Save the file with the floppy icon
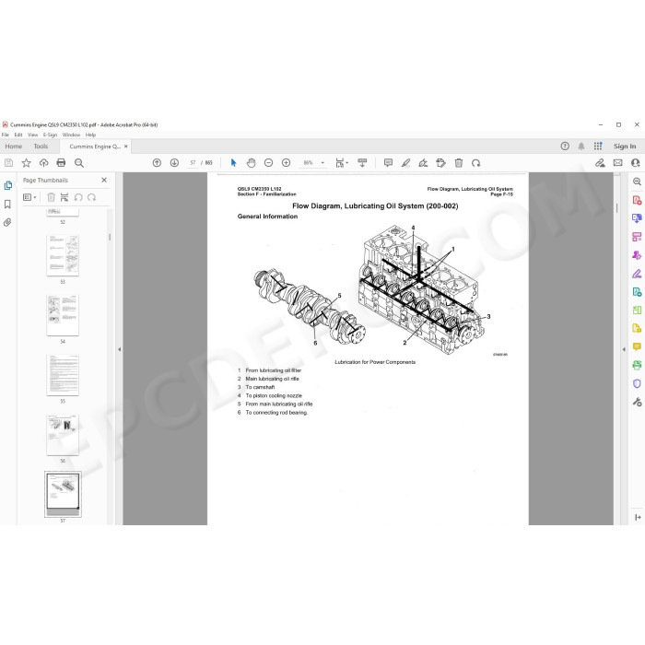This screenshot has height=645, width=645. (x=8, y=163)
